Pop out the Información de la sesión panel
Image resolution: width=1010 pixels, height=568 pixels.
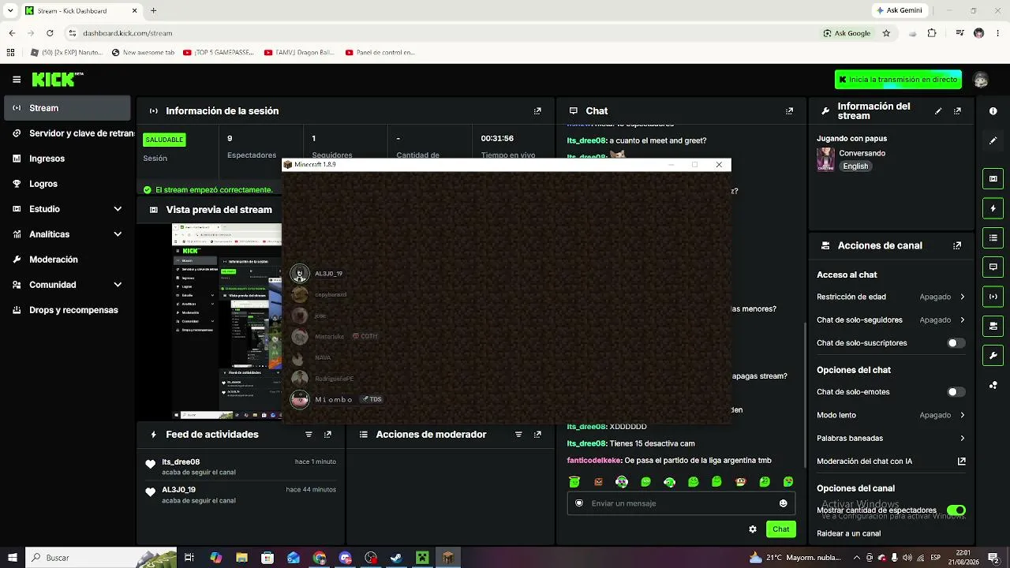click(537, 111)
